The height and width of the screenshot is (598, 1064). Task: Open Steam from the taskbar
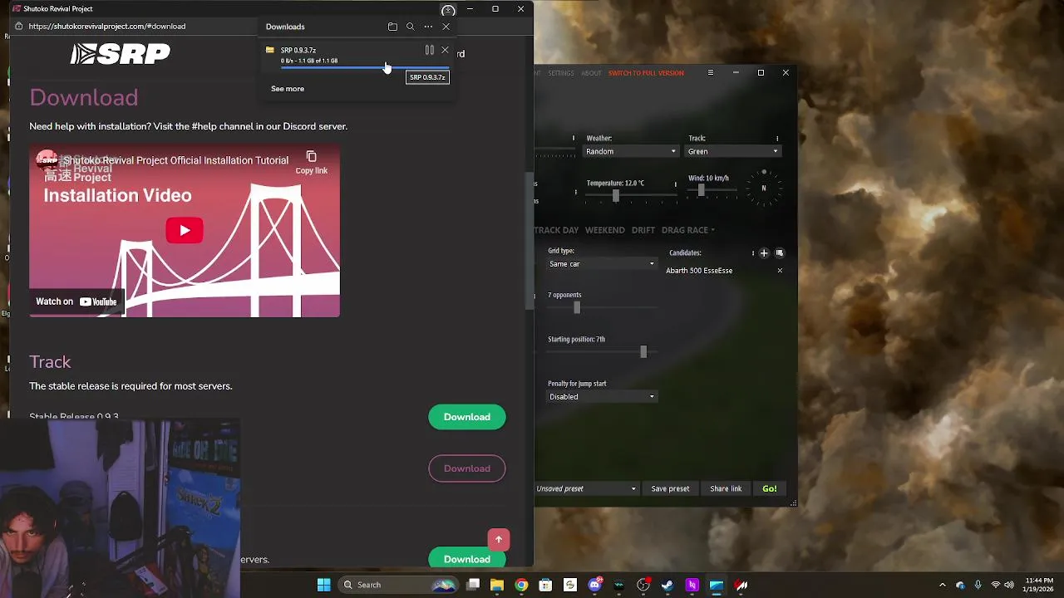pos(667,585)
